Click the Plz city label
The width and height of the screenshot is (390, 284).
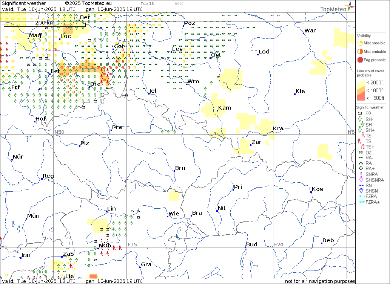click(85, 143)
